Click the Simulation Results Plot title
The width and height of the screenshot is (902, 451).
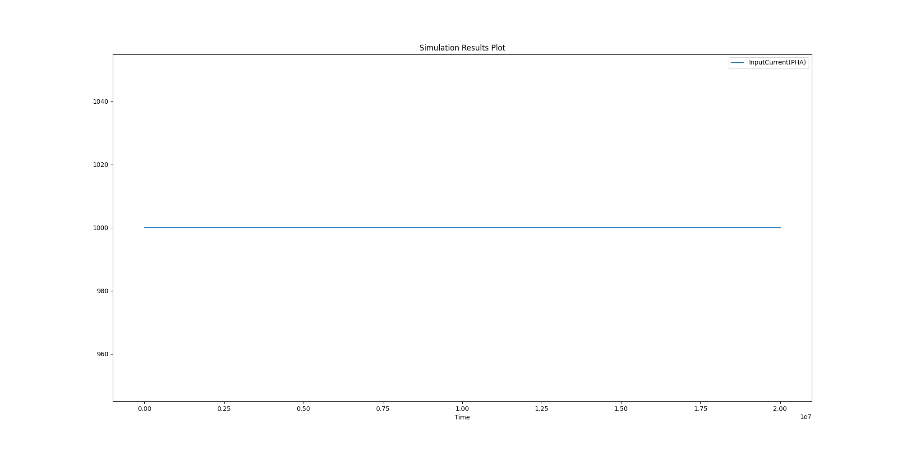[462, 48]
